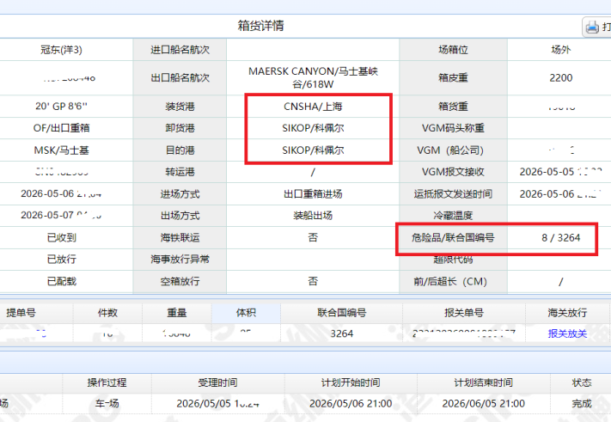
Task: Select the 受理时间 column header
Action: (x=217, y=382)
